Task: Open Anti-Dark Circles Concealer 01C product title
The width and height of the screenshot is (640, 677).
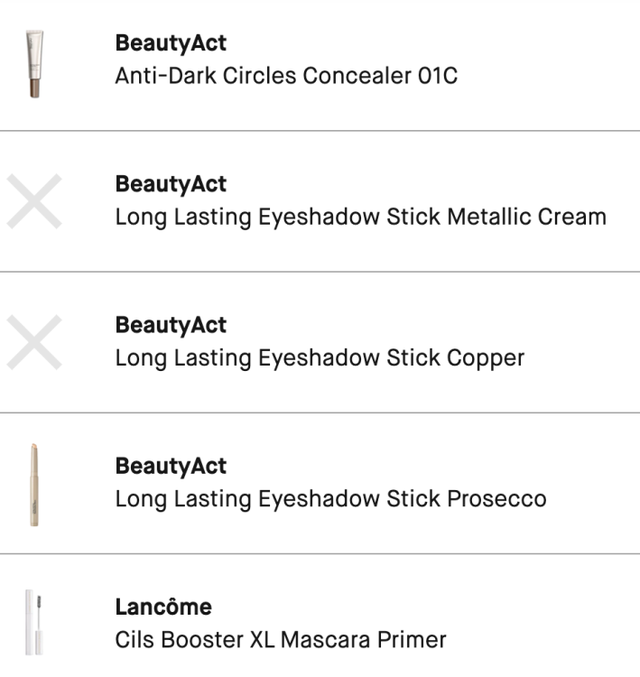Action: (286, 76)
